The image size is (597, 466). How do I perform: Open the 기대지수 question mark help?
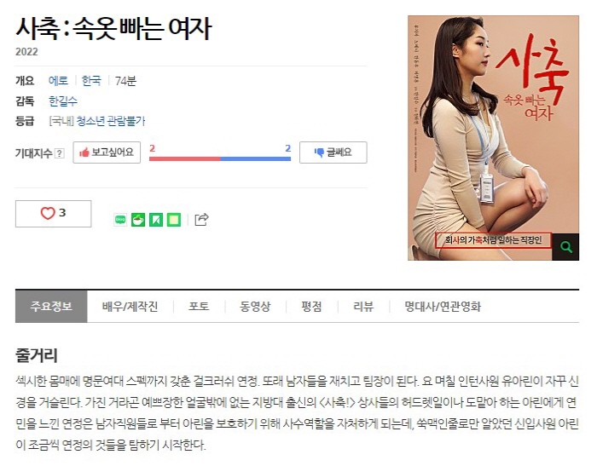pyautogui.click(x=59, y=153)
